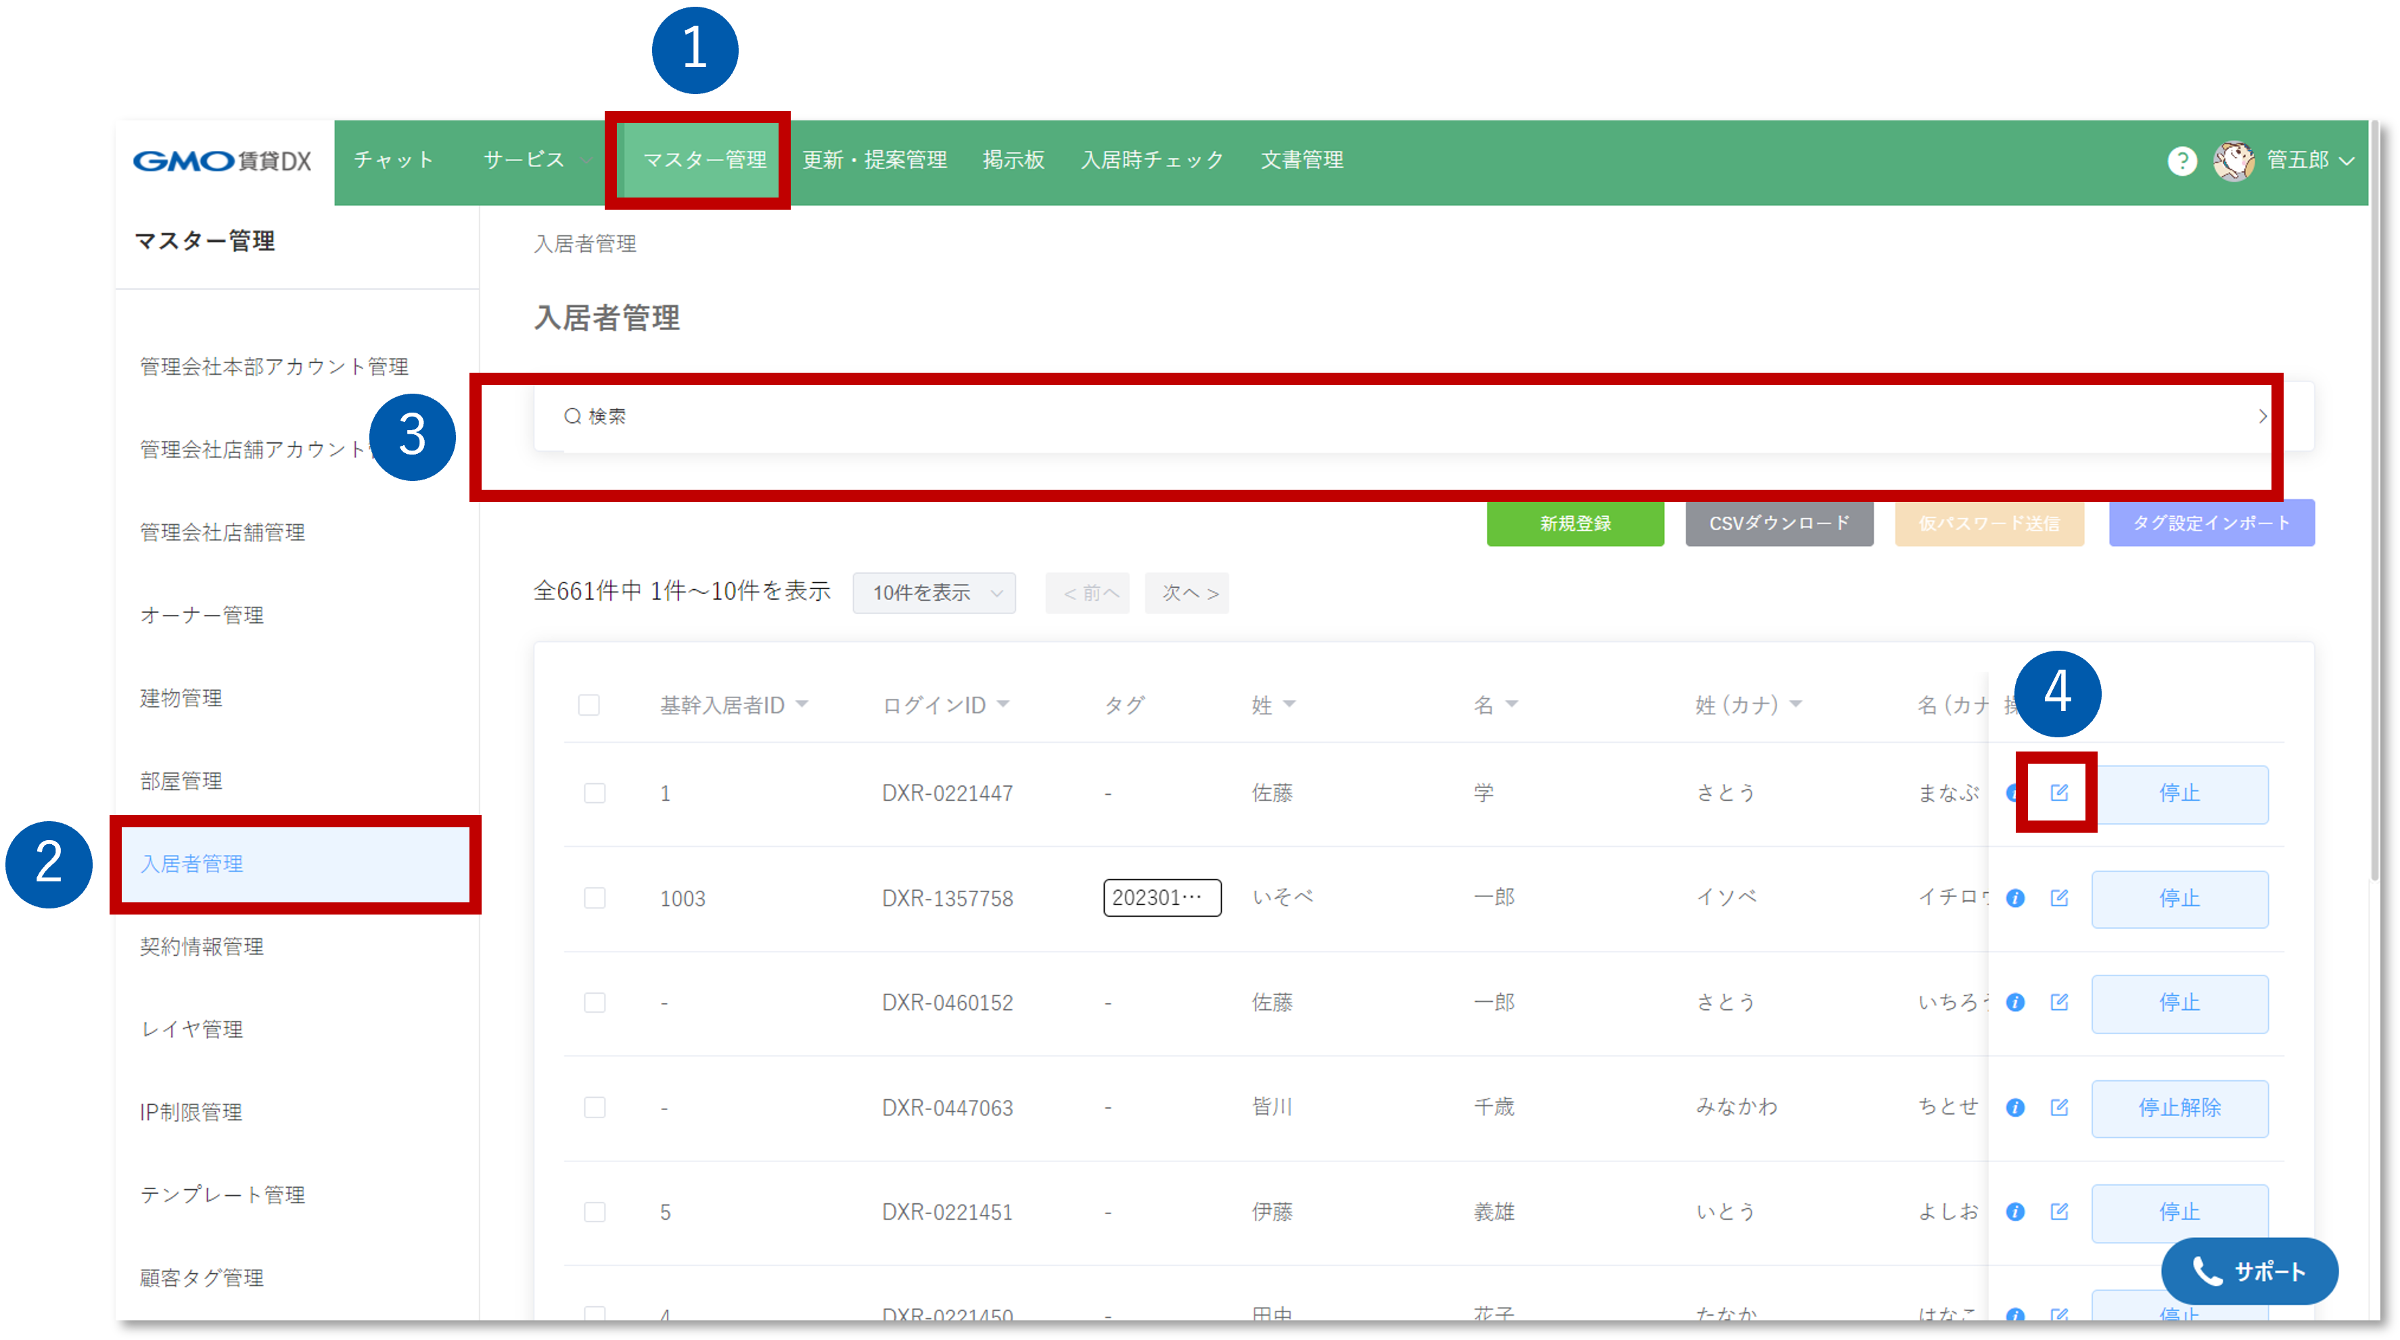The height and width of the screenshot is (1340, 2400).
Task: Expand the search panel with the chevron
Action: click(x=2262, y=417)
